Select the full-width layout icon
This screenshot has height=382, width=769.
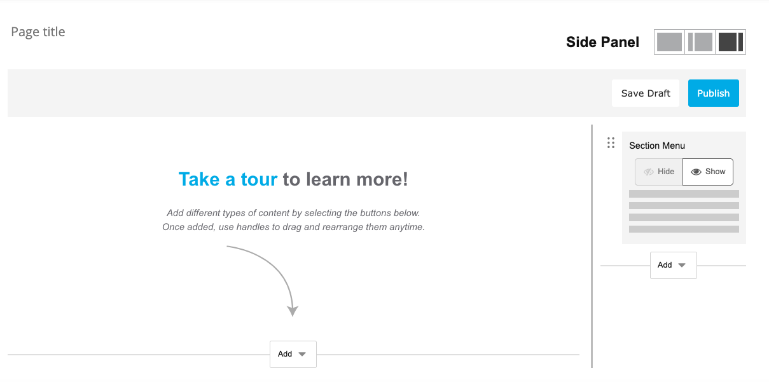[669, 41]
